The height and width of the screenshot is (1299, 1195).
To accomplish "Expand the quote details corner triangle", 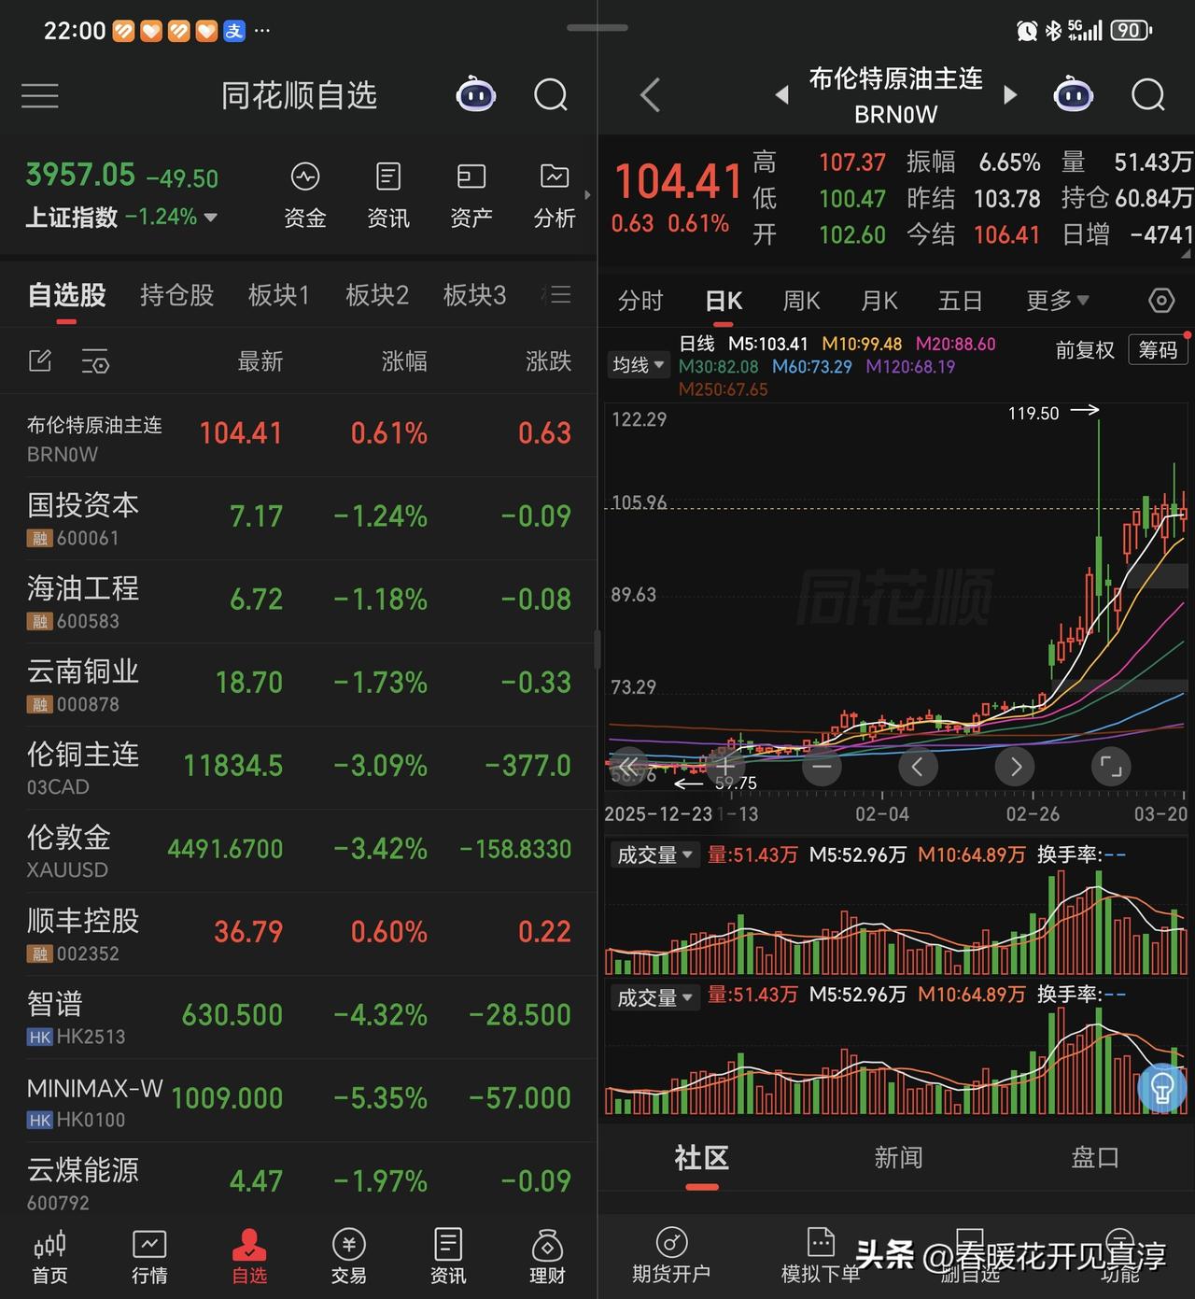I will 1186,253.
